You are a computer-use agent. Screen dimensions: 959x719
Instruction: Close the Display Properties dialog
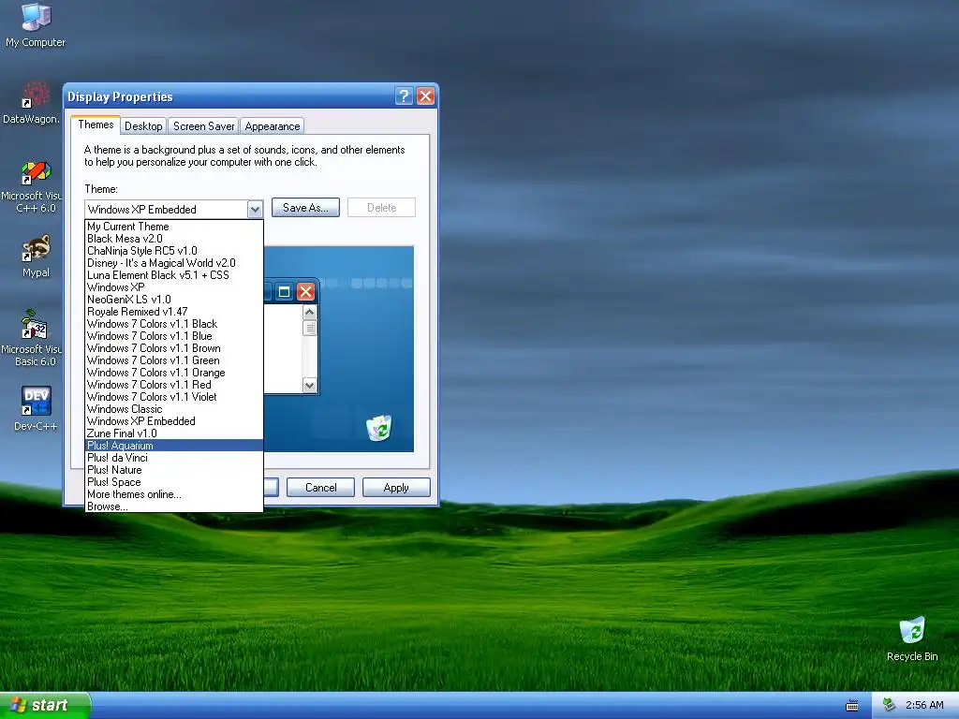click(426, 96)
